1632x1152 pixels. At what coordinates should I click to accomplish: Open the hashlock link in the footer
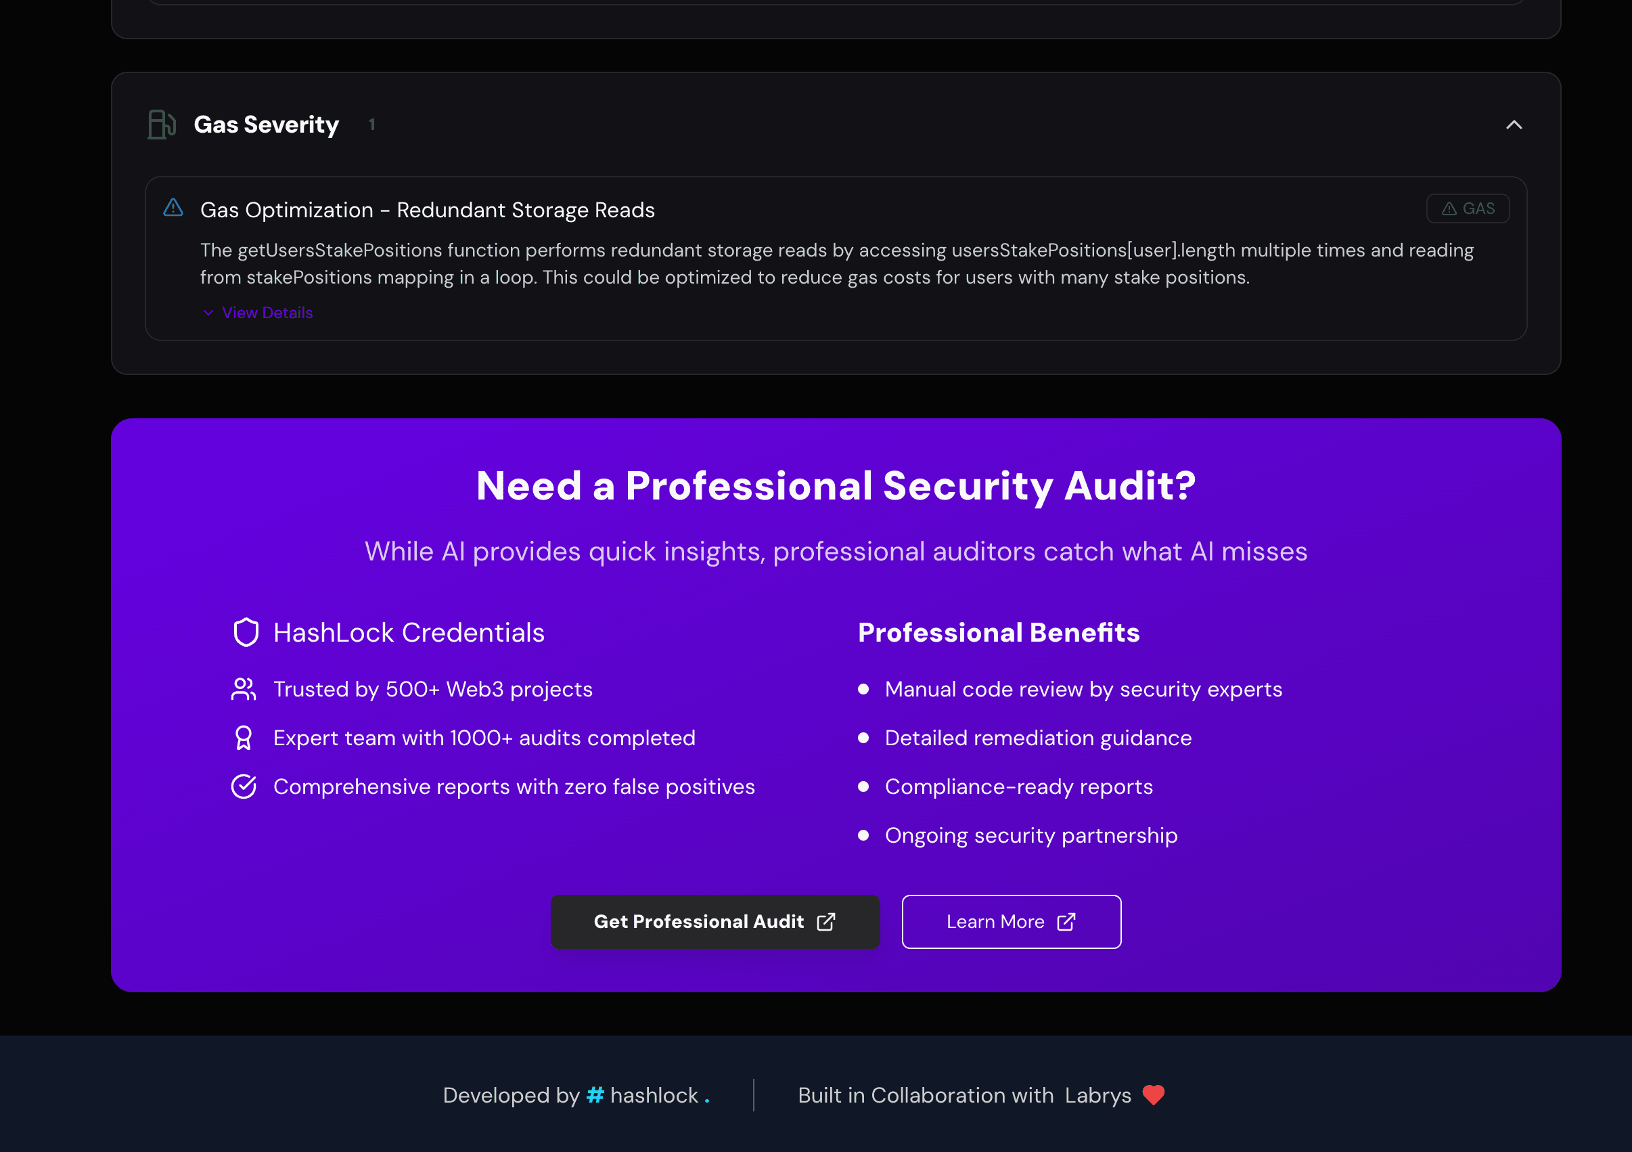click(x=648, y=1095)
